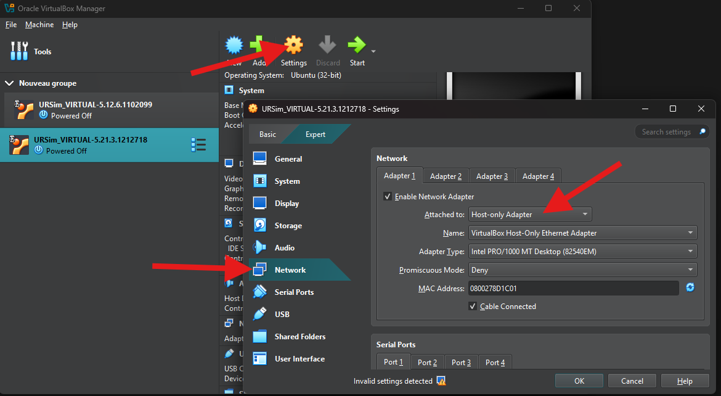The width and height of the screenshot is (721, 396).
Task: Open the Machine menu
Action: click(x=39, y=25)
